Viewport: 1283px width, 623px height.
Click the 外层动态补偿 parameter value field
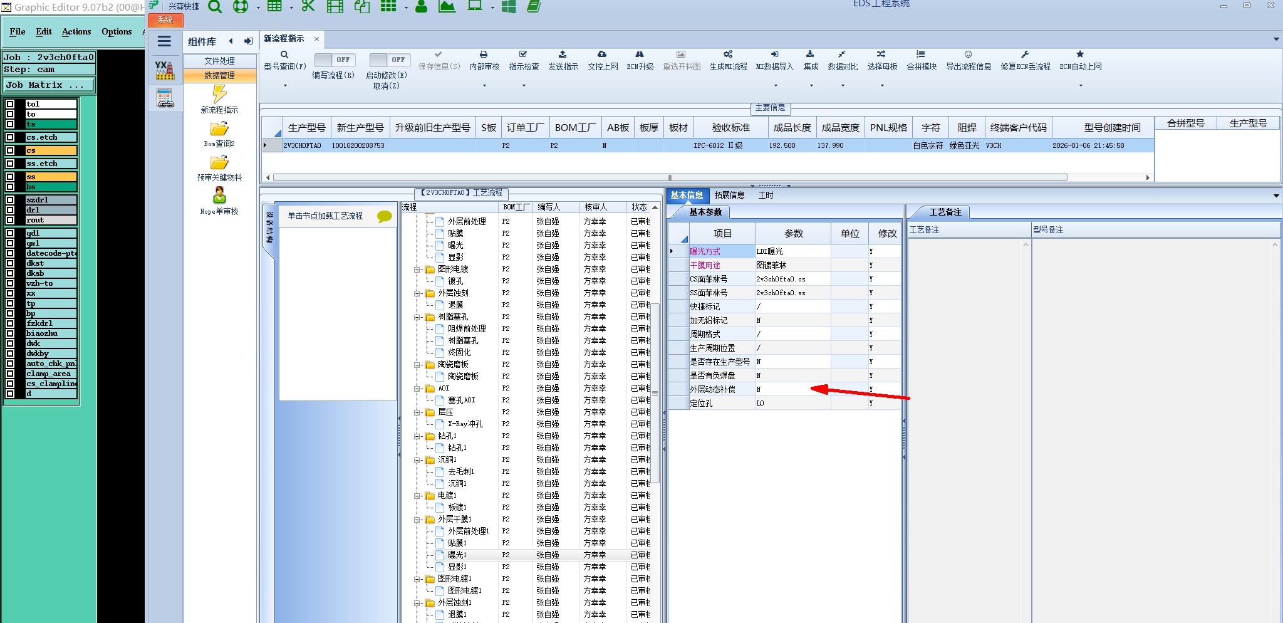point(793,389)
